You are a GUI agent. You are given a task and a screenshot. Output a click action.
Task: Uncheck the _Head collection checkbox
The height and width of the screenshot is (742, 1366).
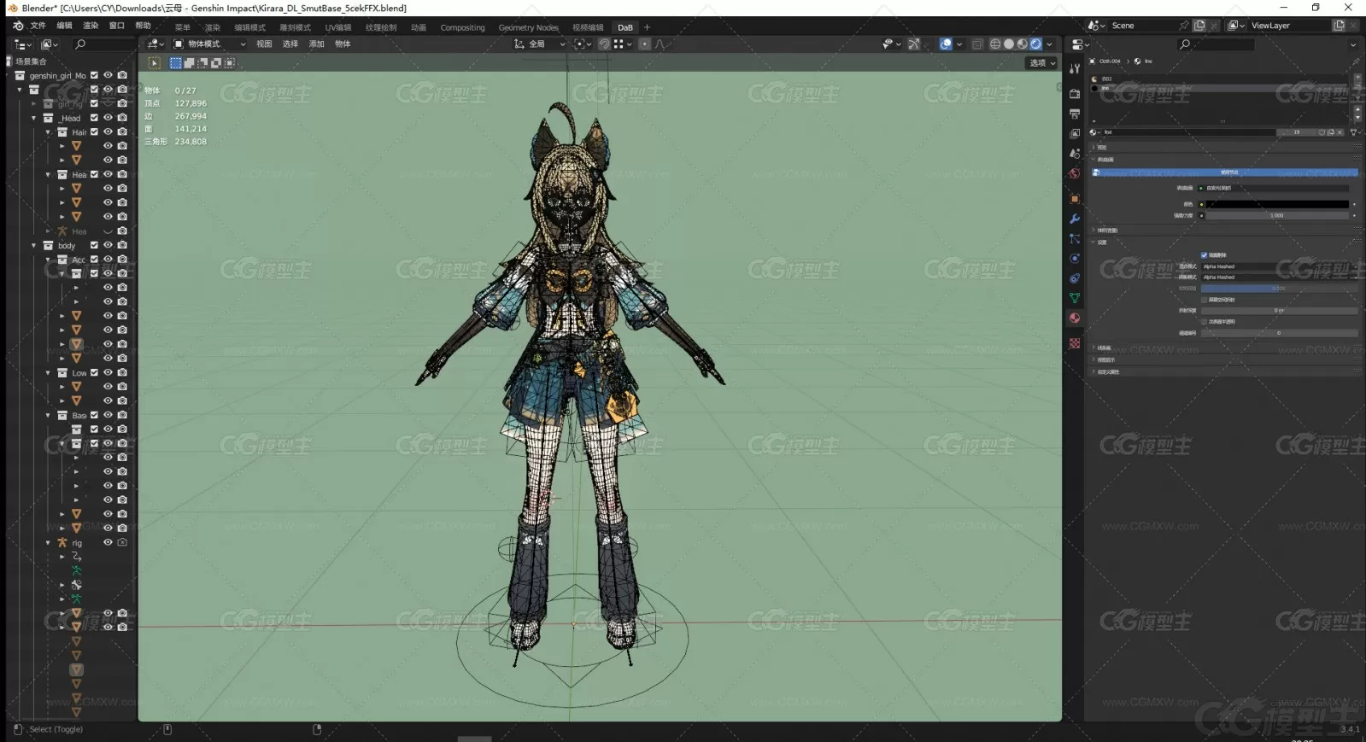(94, 118)
